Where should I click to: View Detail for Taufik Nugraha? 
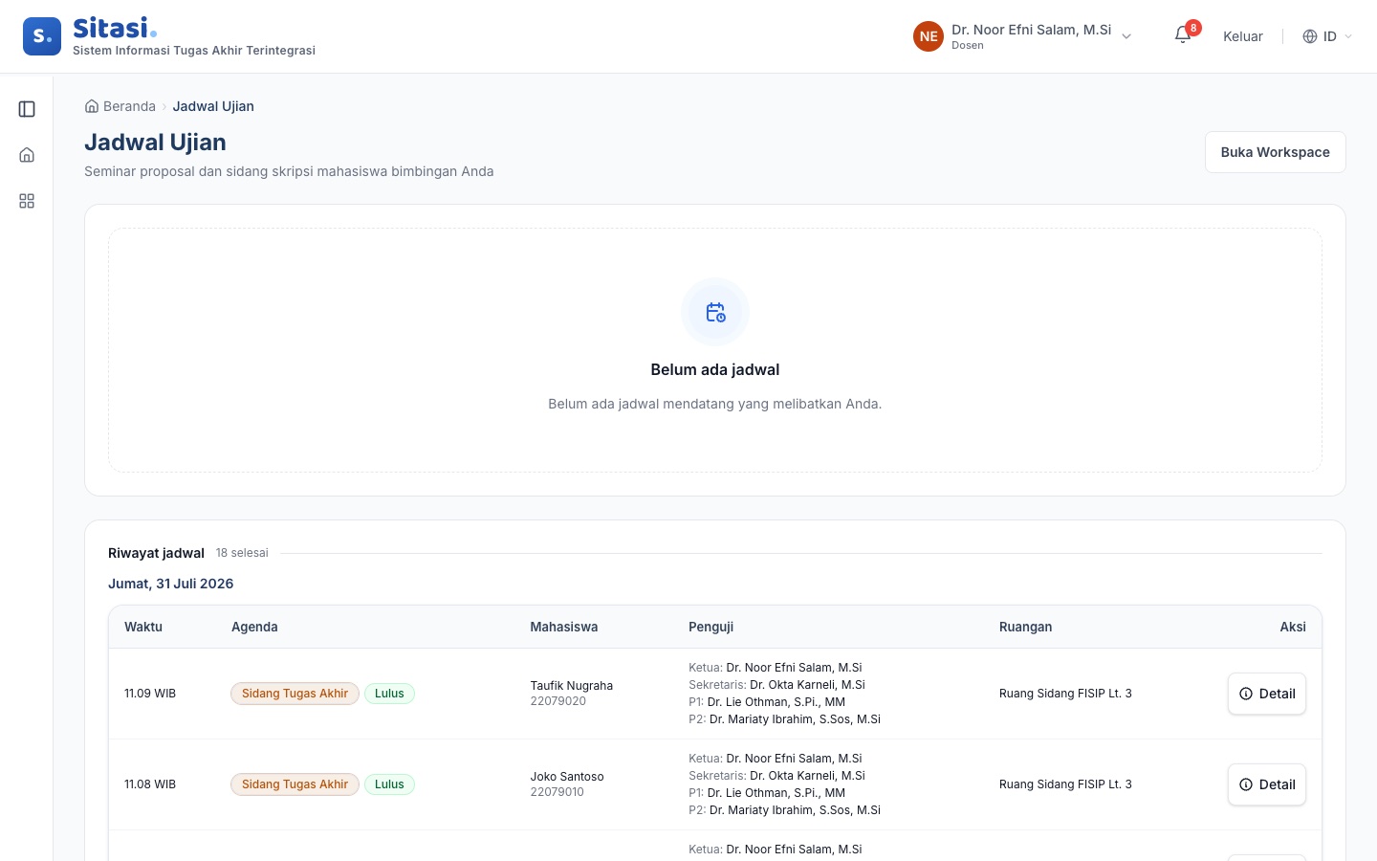[1267, 694]
